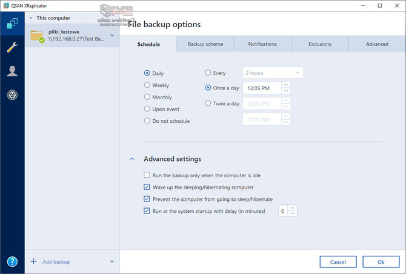Open the Settings gear icon

[x=12, y=95]
